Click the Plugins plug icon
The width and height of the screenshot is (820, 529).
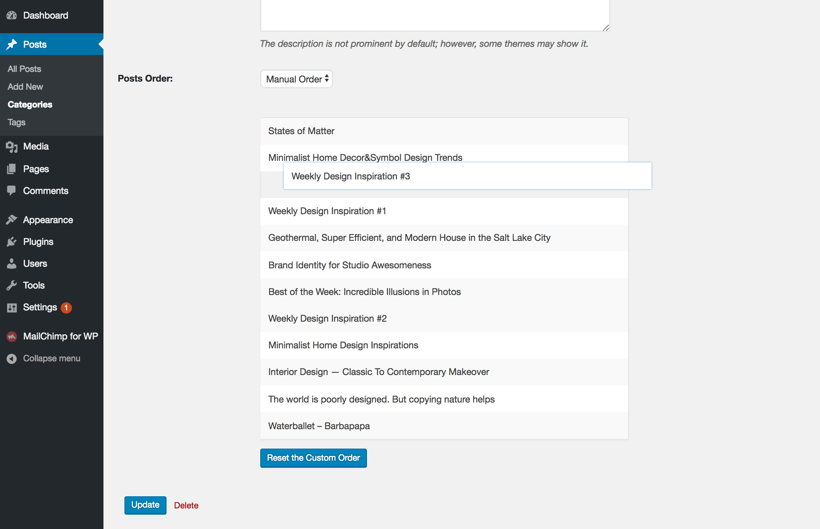coord(12,242)
